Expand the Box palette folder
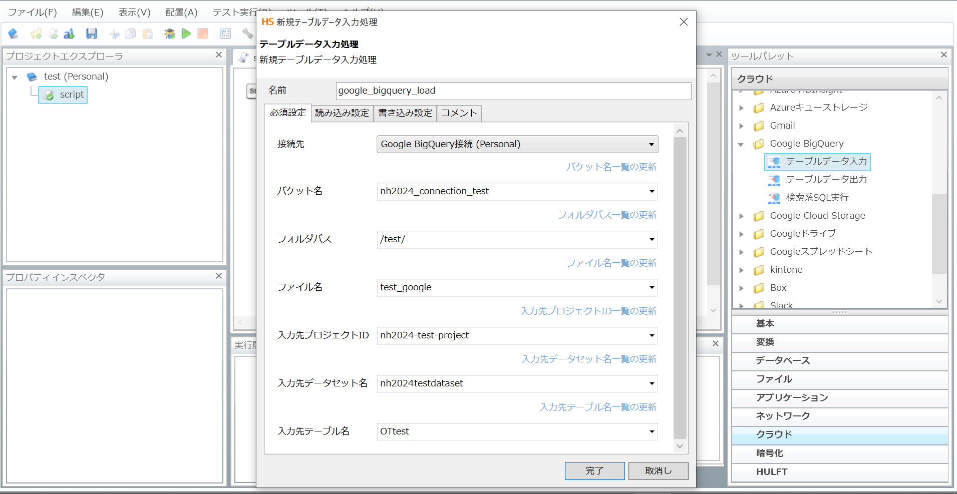This screenshot has height=494, width=957. click(742, 288)
